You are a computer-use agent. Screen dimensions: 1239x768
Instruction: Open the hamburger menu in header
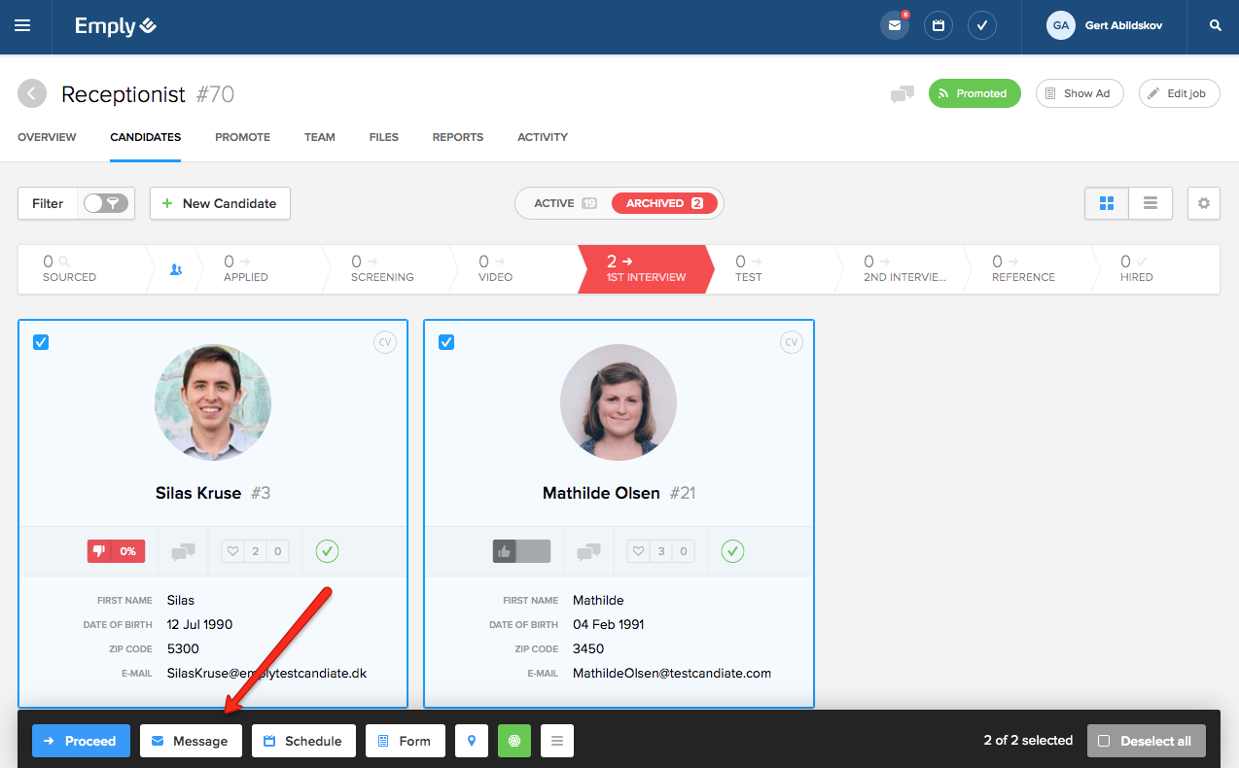click(22, 26)
